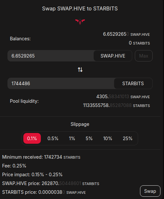The image size is (164, 199).
Task: Select 0.1% slippage option
Action: (x=32, y=138)
